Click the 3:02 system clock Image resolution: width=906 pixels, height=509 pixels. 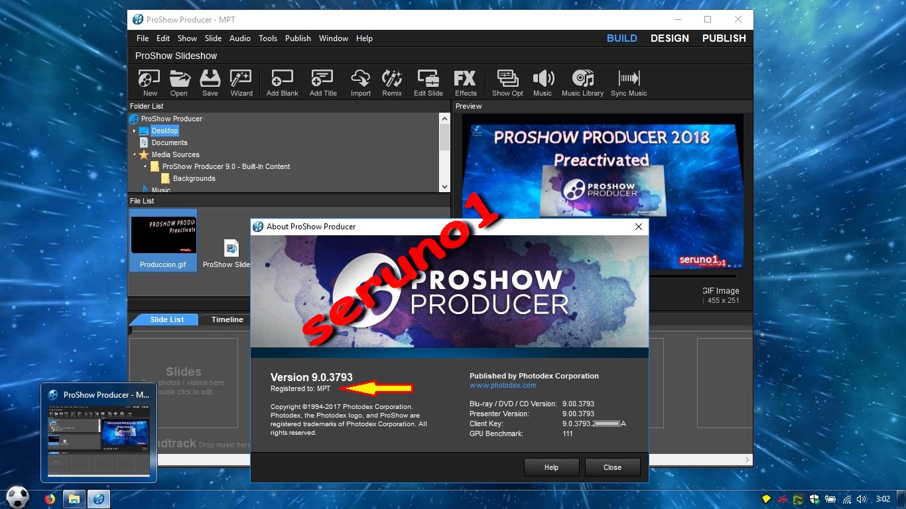click(x=883, y=499)
